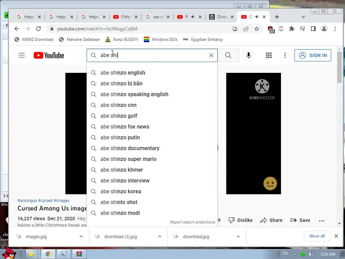Open the Chrome profile avatar

[x=324, y=29]
